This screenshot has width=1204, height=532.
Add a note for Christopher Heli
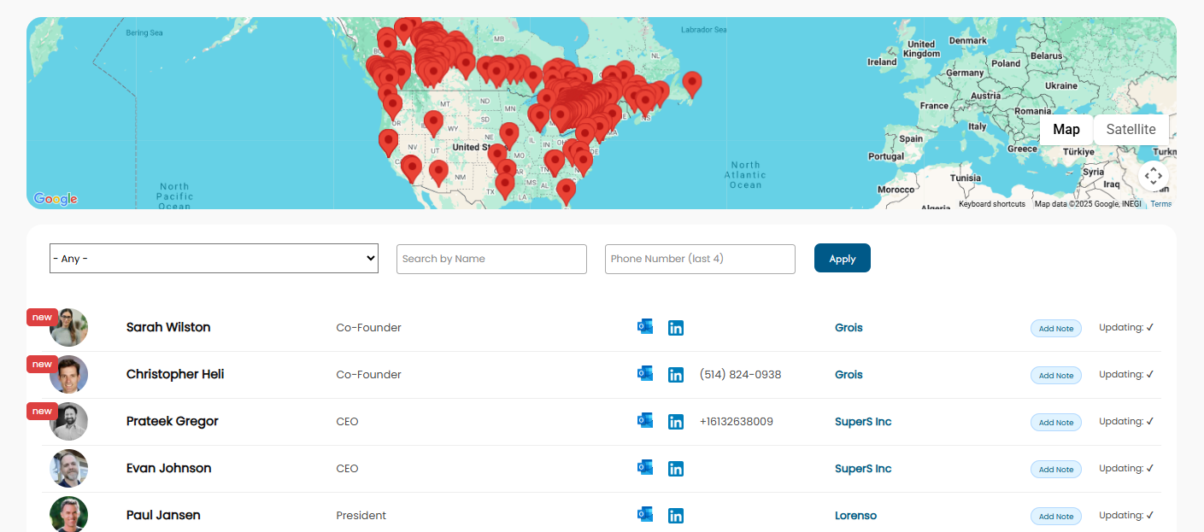(1055, 376)
